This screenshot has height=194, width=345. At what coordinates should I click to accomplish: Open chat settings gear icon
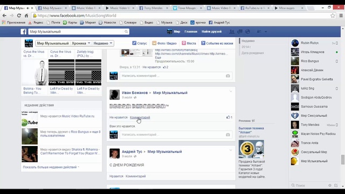coord(329,185)
